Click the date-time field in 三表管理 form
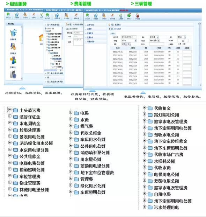The height and width of the screenshot is (217, 206). 129,37
